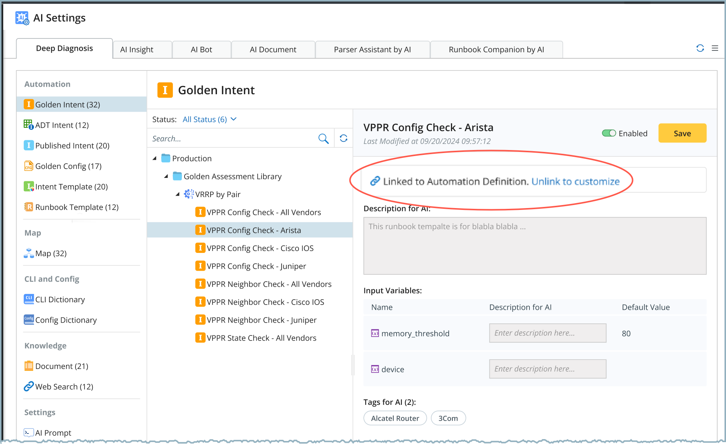Image resolution: width=726 pixels, height=444 pixels.
Task: Open CLI Dictionary in sidebar
Action: point(60,300)
